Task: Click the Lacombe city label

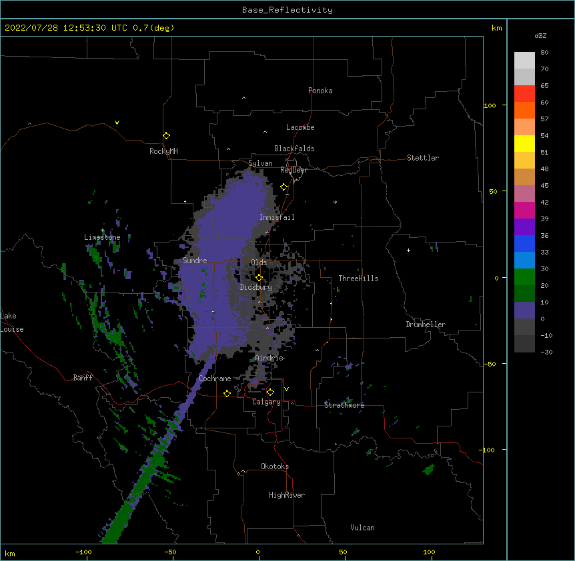Action: tap(300, 127)
